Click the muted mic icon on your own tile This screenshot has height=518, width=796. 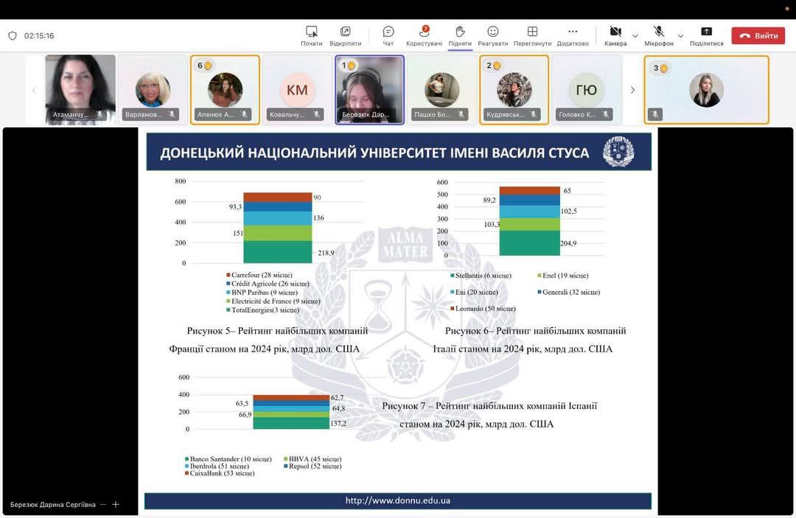tap(655, 115)
